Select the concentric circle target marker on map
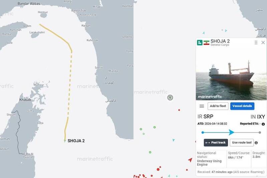 click(170, 98)
